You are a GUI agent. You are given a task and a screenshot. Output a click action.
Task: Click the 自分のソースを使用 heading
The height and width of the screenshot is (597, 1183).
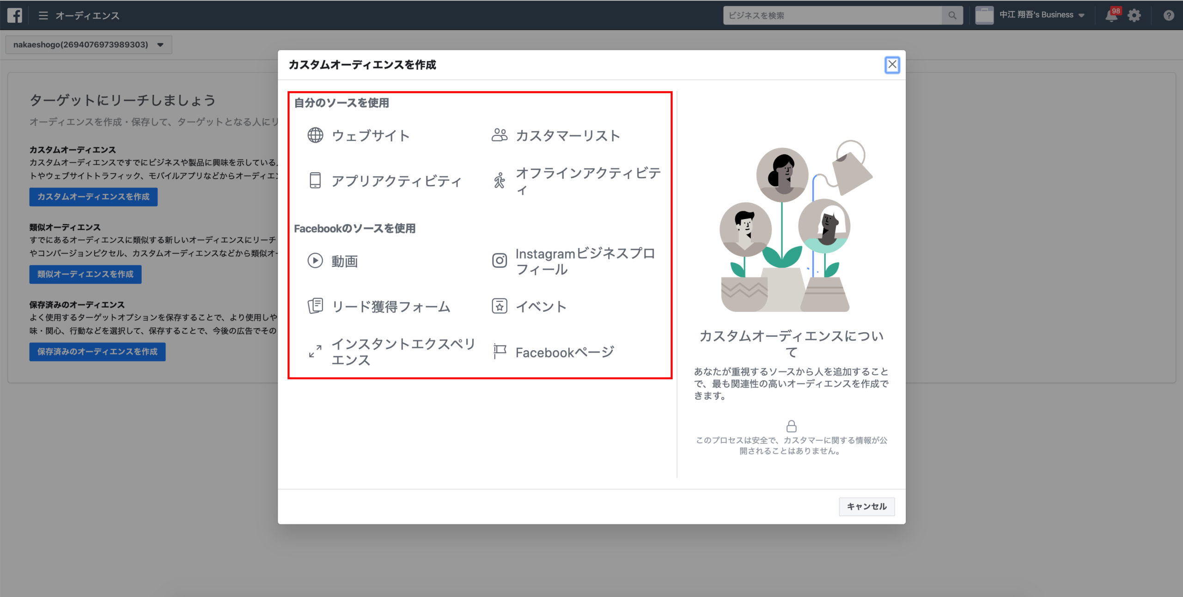(341, 103)
